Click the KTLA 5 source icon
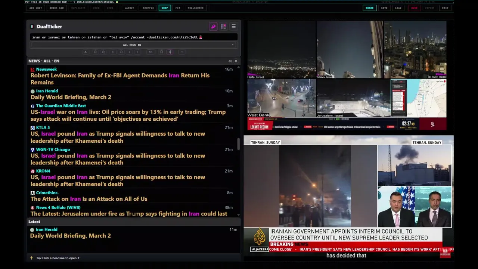 click(32, 128)
